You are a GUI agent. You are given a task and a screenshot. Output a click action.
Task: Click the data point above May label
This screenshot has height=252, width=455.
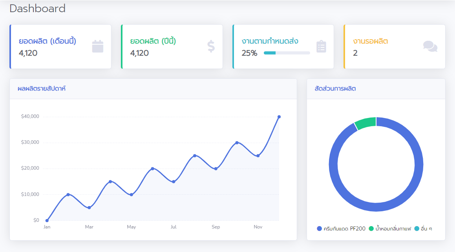[x=132, y=195]
